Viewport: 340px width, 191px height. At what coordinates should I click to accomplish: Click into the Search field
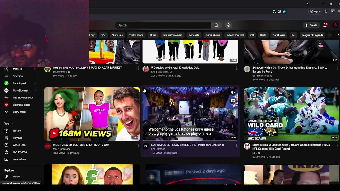coord(163,25)
